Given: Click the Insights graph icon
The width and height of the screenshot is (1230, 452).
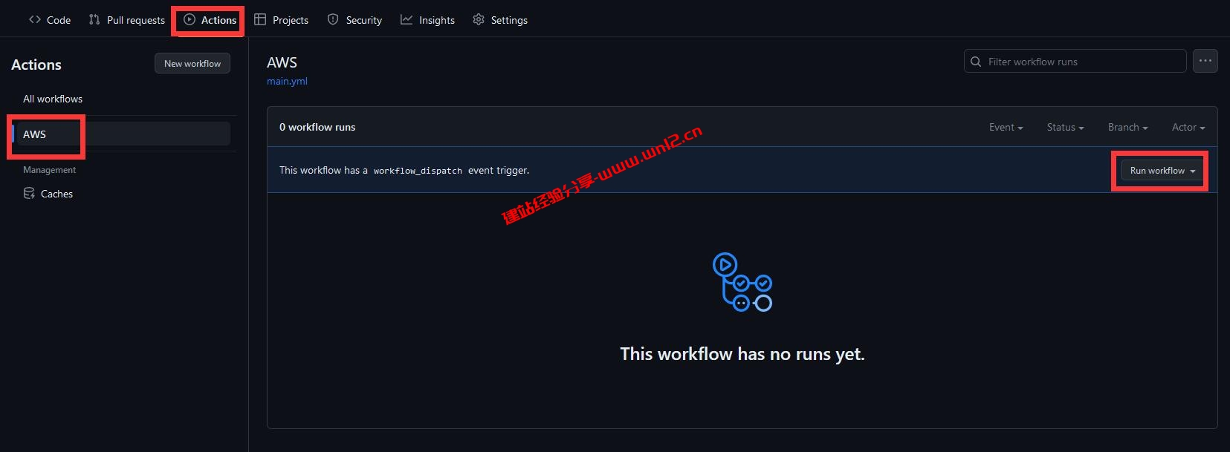Looking at the screenshot, I should click(x=407, y=20).
